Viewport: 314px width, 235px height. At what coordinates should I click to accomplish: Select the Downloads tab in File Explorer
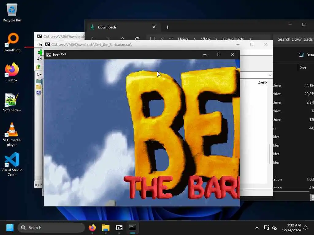pyautogui.click(x=123, y=27)
